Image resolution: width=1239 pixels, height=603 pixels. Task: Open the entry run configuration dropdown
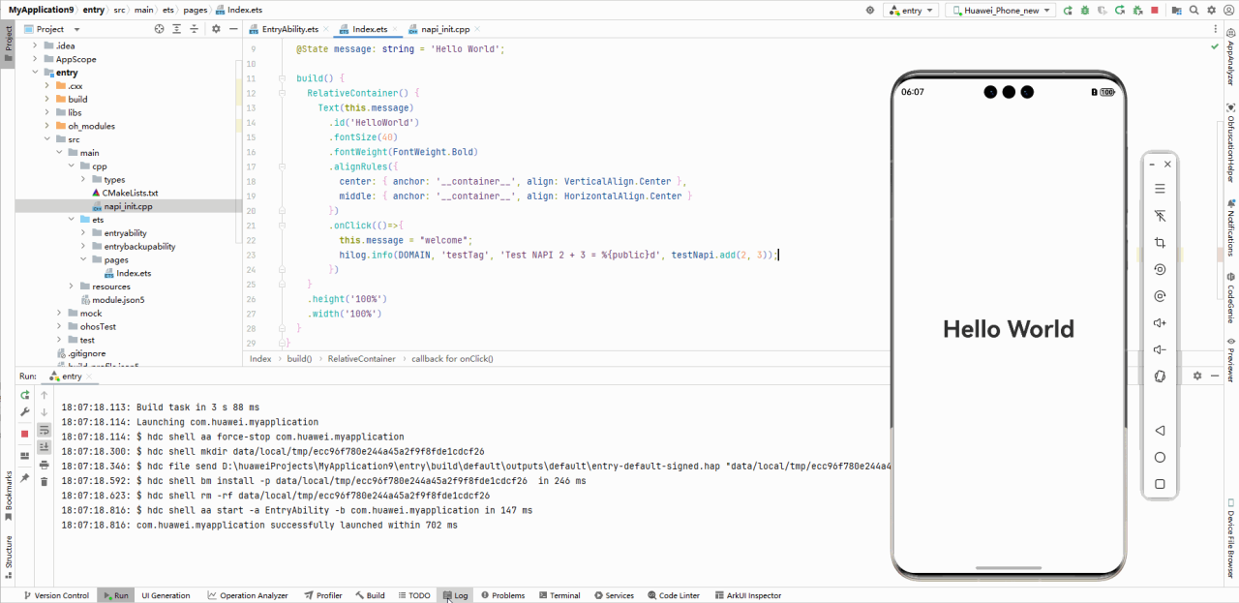(x=912, y=10)
